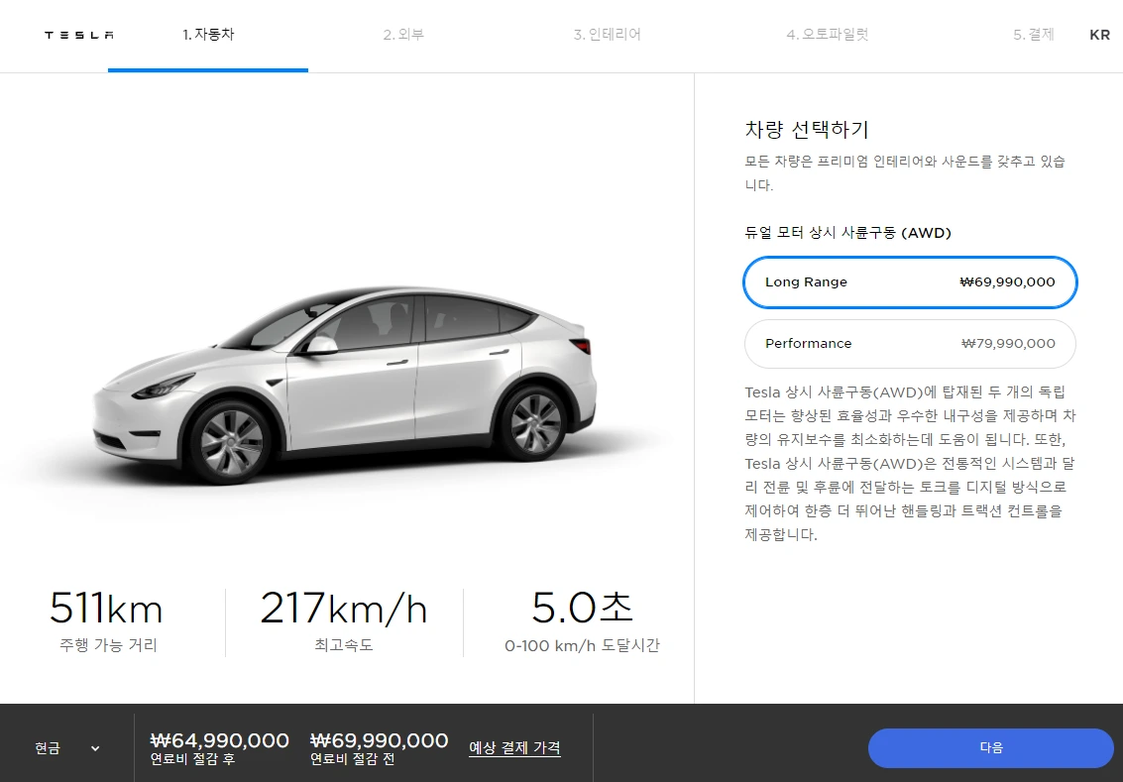Jump to the 5. 결제 tab
The height and width of the screenshot is (782, 1123).
tap(1034, 35)
